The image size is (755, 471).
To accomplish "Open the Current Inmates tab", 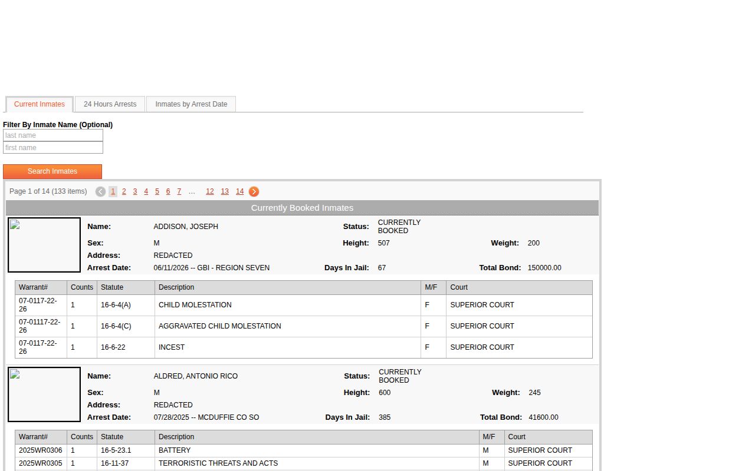I will pyautogui.click(x=40, y=104).
